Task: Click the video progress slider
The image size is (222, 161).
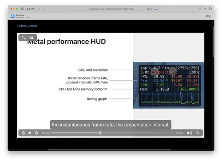Action: [x=112, y=133]
